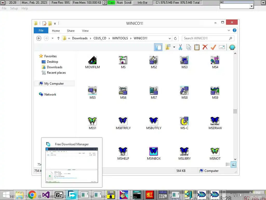Open the File menu in top bar
266x200 pixels.
[4, 8]
